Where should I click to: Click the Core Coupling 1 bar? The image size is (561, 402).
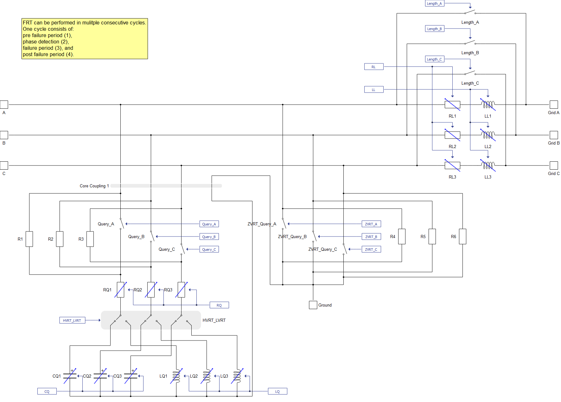(x=166, y=186)
